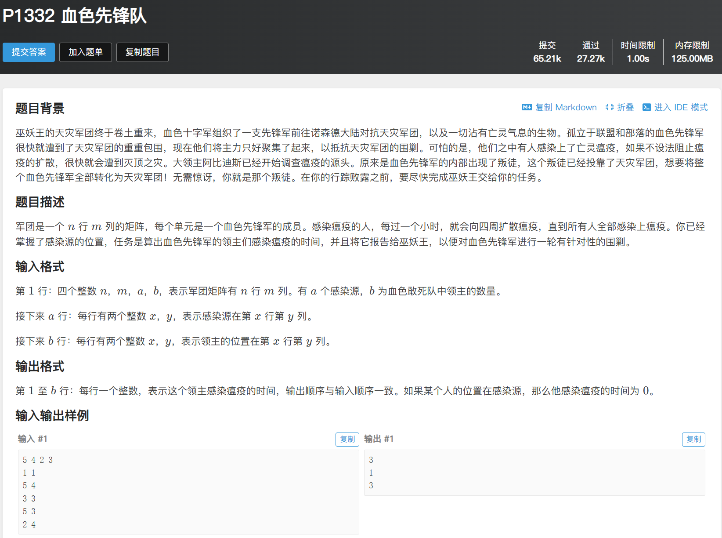Copy sample input #1 with 复制 button

[x=347, y=439]
